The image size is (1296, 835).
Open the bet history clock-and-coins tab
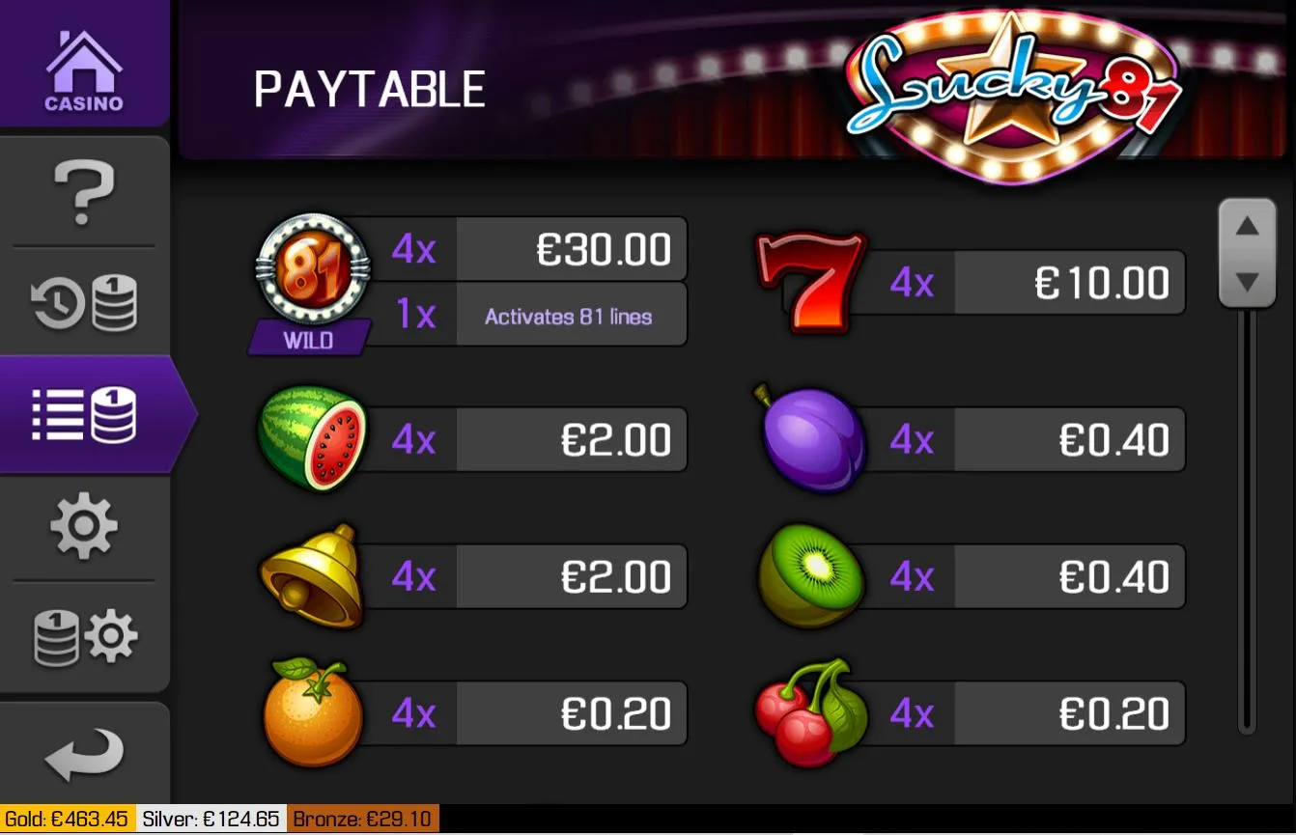pyautogui.click(x=84, y=302)
